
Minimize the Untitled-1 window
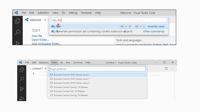(156, 62)
